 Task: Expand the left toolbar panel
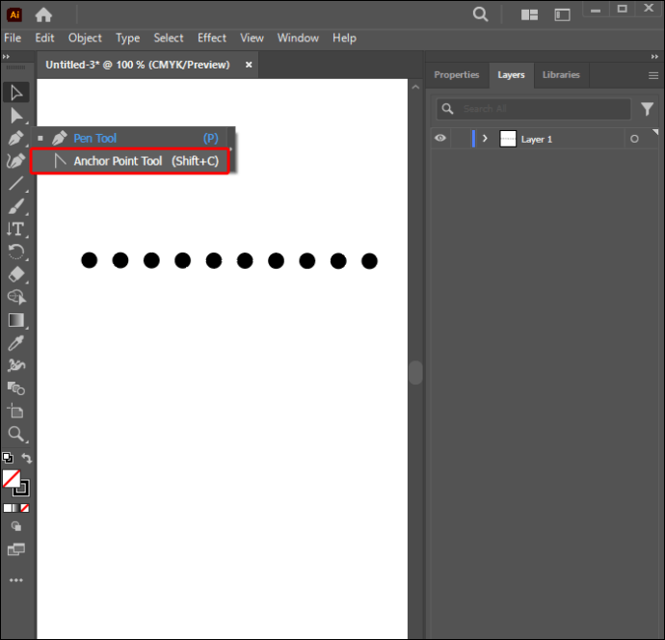click(6, 57)
